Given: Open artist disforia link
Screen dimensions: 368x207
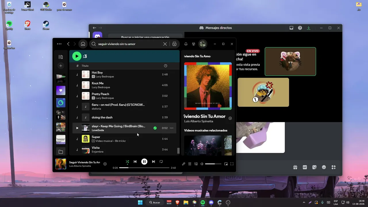Looking at the screenshot, I should 96,109.
